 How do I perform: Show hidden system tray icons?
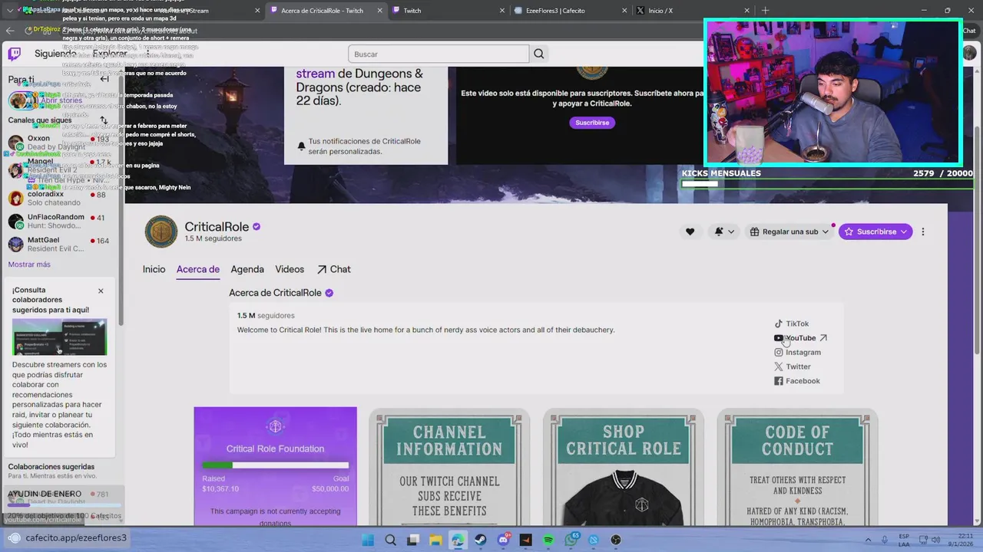coord(869,540)
